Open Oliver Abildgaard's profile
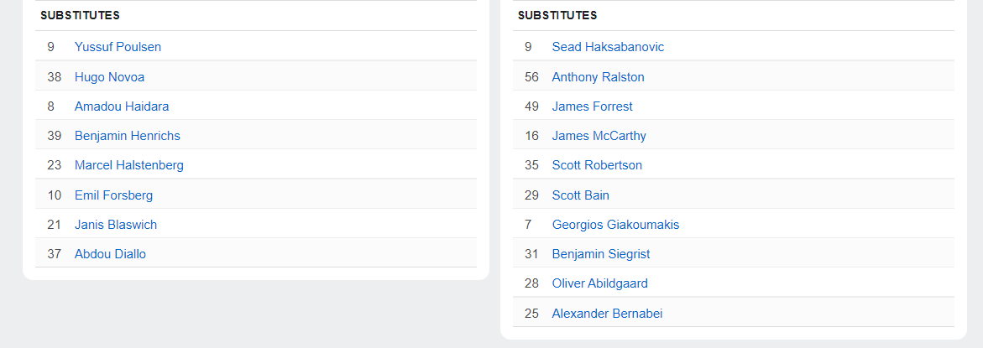 click(x=599, y=283)
